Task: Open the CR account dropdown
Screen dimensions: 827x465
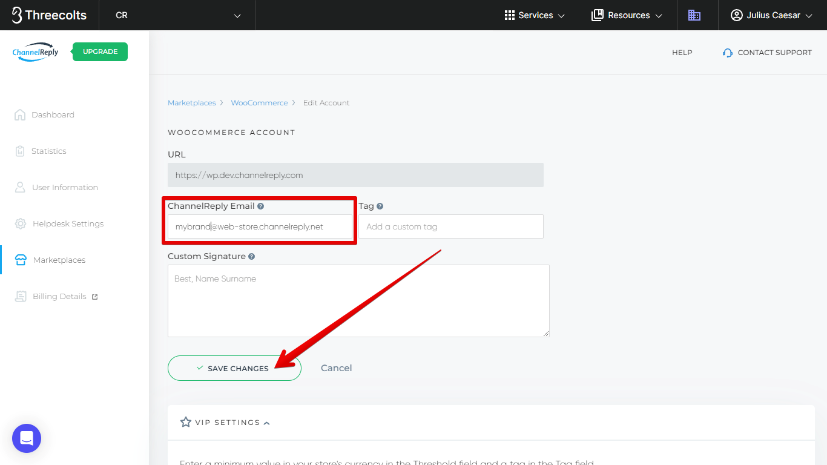Action: click(179, 15)
